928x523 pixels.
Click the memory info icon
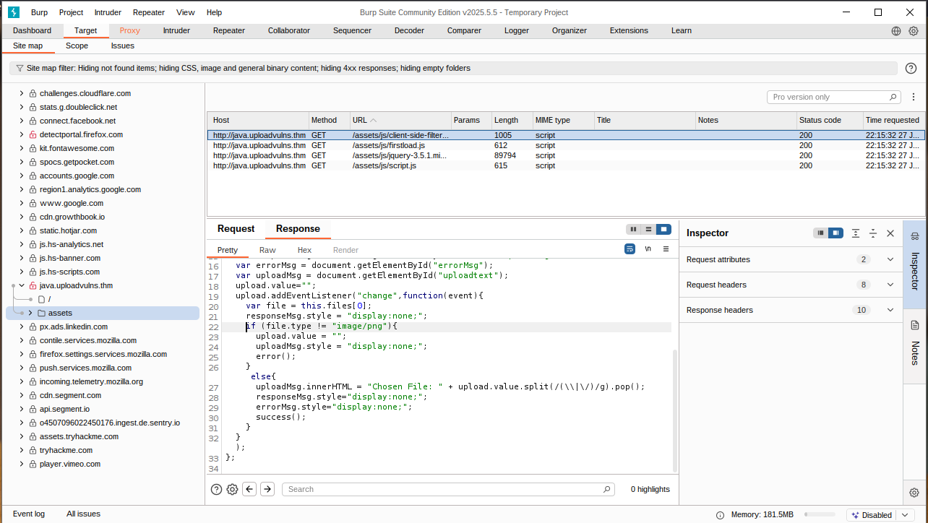point(720,515)
